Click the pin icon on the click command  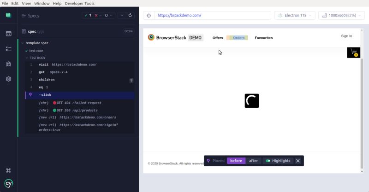(30, 94)
